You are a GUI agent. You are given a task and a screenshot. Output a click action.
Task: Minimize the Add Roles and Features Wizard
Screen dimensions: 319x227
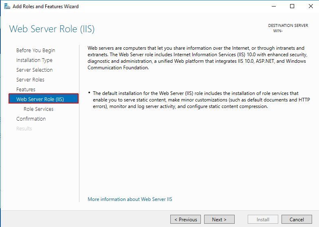tap(273, 7)
